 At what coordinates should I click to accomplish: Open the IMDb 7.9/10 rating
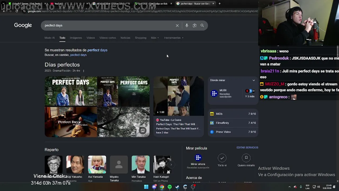[233, 114]
